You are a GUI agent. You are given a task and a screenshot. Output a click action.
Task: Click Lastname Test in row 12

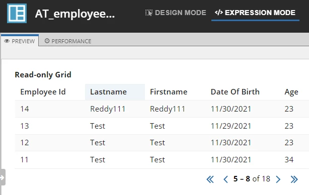click(x=98, y=143)
